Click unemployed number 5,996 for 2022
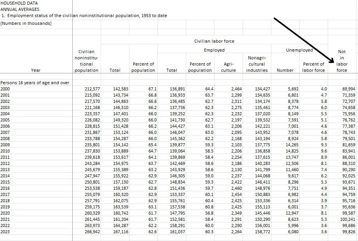Screen dimensions: 358x241 [293, 225]
